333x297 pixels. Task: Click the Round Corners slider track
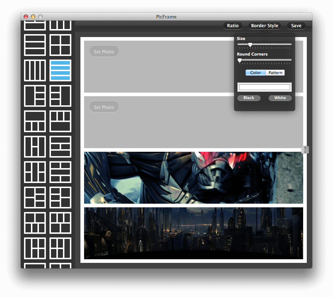[265, 60]
